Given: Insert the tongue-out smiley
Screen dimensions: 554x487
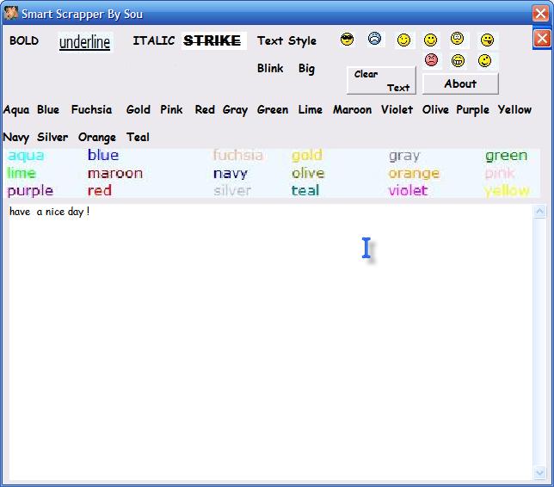Looking at the screenshot, I should point(487,40).
